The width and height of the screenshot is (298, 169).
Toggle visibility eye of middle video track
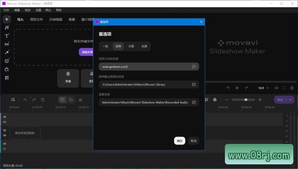(5, 130)
